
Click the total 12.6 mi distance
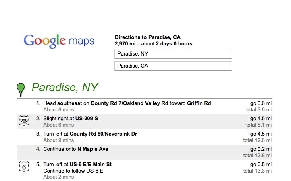click(x=258, y=140)
